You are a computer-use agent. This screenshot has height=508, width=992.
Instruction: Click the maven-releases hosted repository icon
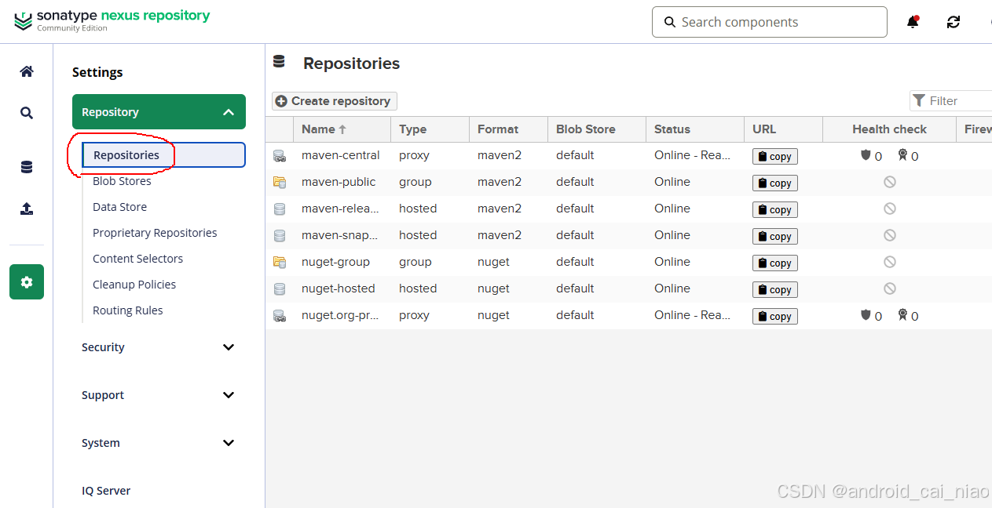tap(280, 209)
